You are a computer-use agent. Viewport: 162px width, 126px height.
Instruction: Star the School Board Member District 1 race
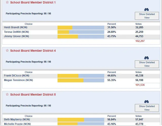pyautogui.click(x=7, y=2)
